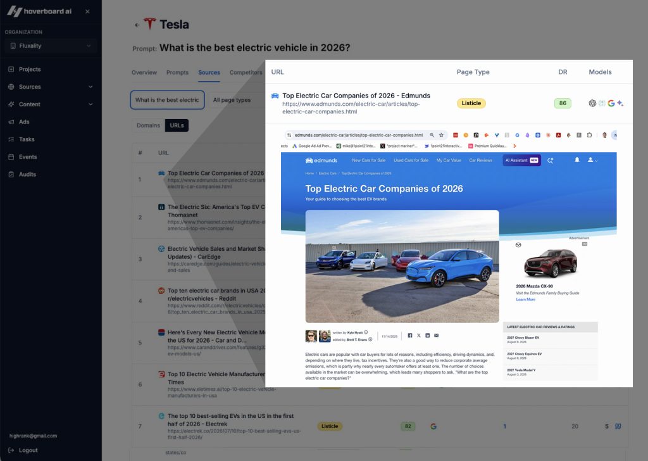Click the Listicle badge in the Edmunds row

[x=471, y=103]
